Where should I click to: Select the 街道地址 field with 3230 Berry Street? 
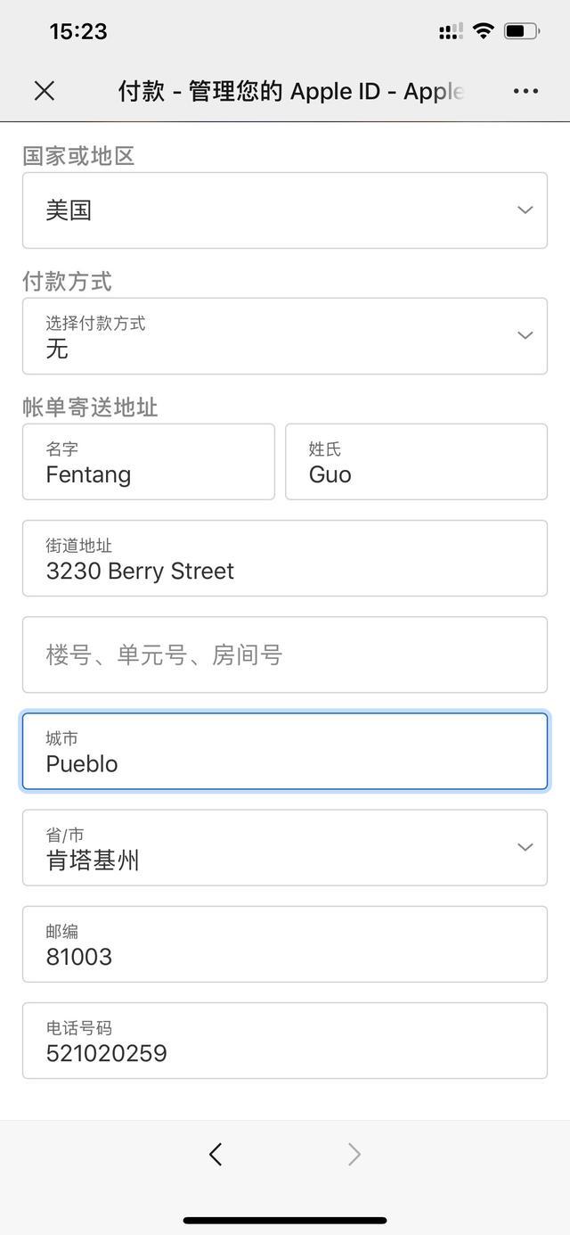285,558
